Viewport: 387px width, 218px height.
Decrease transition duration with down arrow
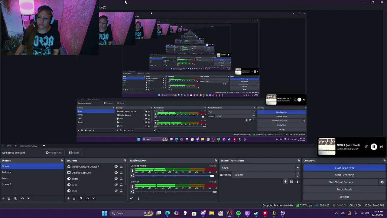pyautogui.click(x=298, y=176)
